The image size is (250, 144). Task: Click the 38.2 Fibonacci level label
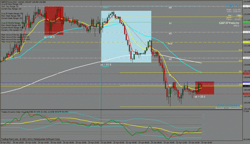click(x=240, y=72)
